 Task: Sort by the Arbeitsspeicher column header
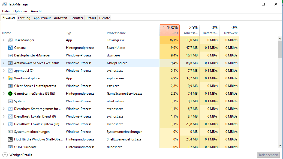[189, 30]
